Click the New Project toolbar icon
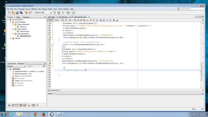Screen dimensions: 208x117 pyautogui.click(x=13, y=13)
